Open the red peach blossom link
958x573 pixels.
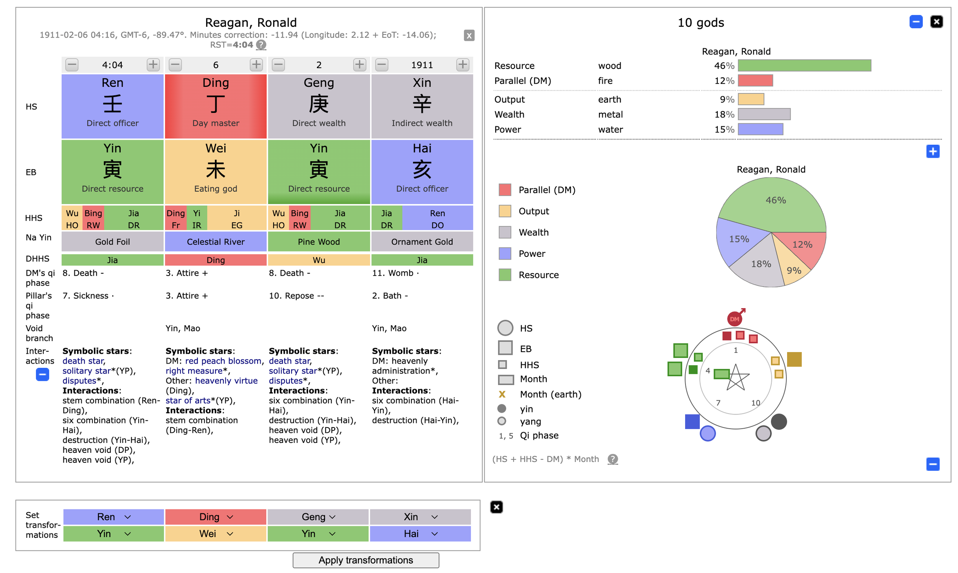(x=223, y=361)
